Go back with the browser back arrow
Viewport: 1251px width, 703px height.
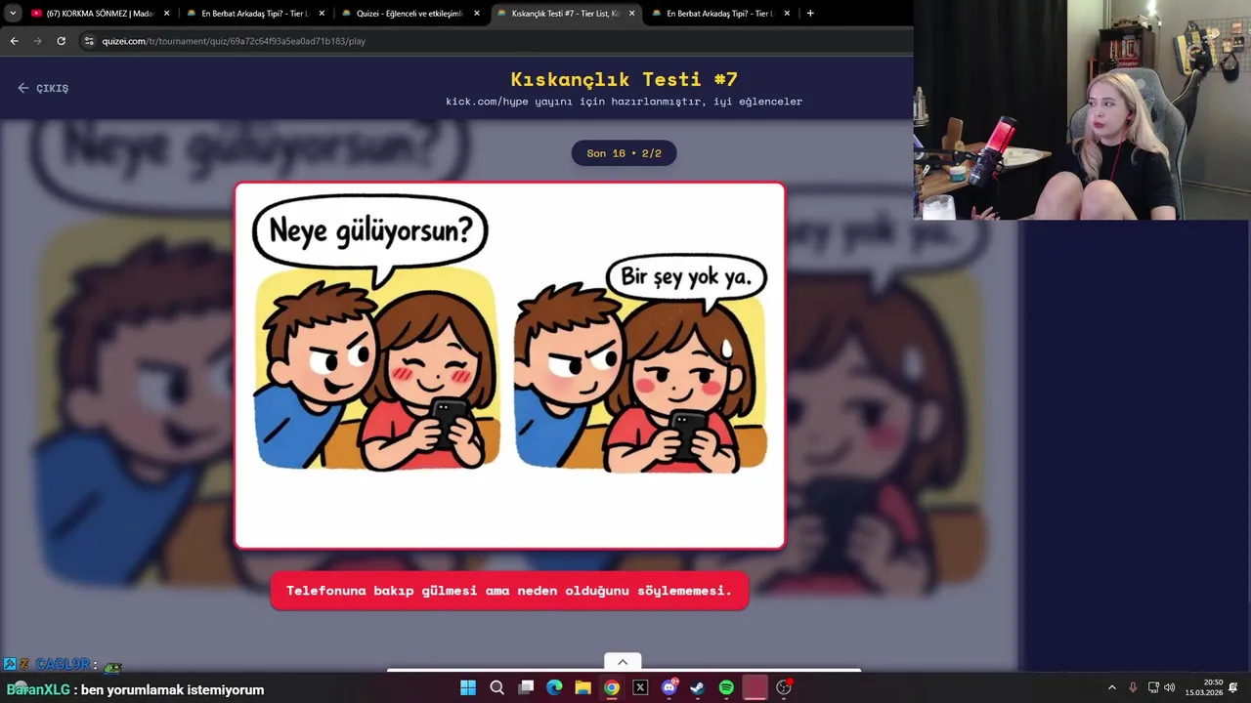pyautogui.click(x=14, y=41)
